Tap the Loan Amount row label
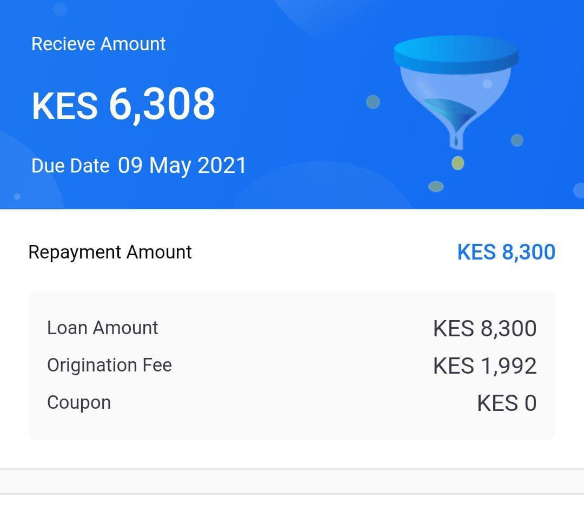 (x=102, y=328)
